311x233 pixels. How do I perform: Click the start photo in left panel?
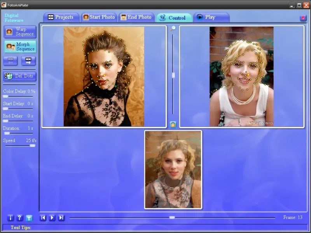(104, 77)
